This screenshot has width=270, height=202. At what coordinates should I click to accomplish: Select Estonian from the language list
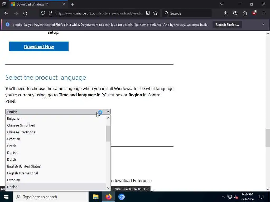coord(56,180)
